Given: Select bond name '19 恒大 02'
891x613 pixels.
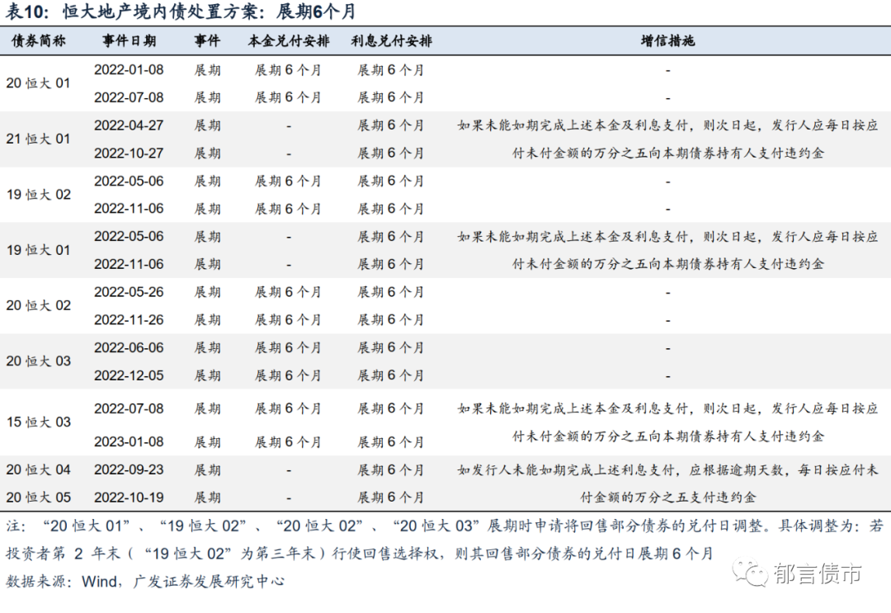Looking at the screenshot, I should pos(38,195).
